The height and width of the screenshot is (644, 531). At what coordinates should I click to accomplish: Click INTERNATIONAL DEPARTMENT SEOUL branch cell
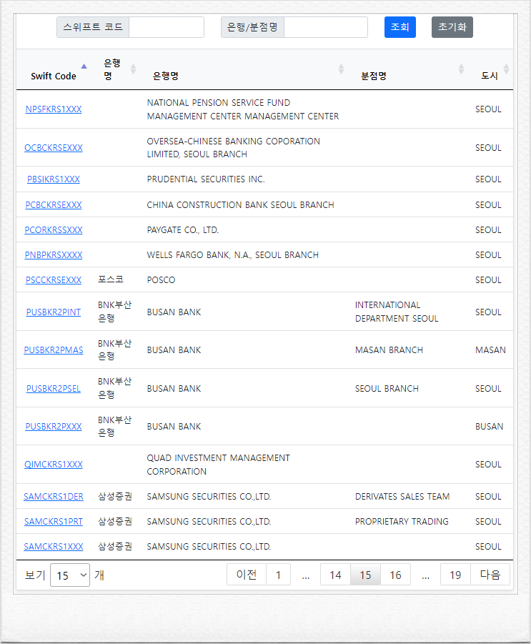click(x=397, y=312)
